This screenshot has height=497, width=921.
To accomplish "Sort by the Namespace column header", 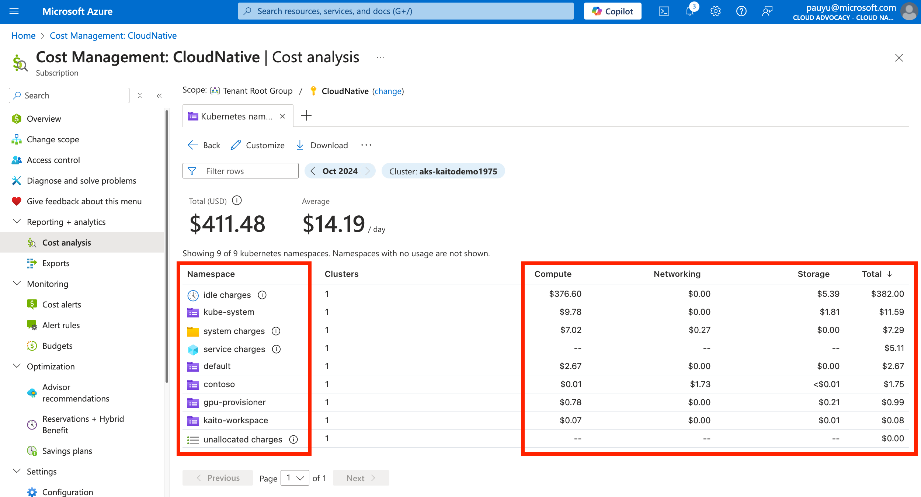I will pyautogui.click(x=211, y=274).
